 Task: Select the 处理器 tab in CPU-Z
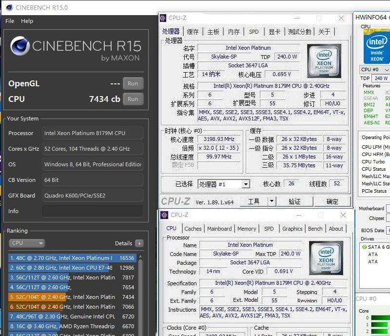coord(171,31)
